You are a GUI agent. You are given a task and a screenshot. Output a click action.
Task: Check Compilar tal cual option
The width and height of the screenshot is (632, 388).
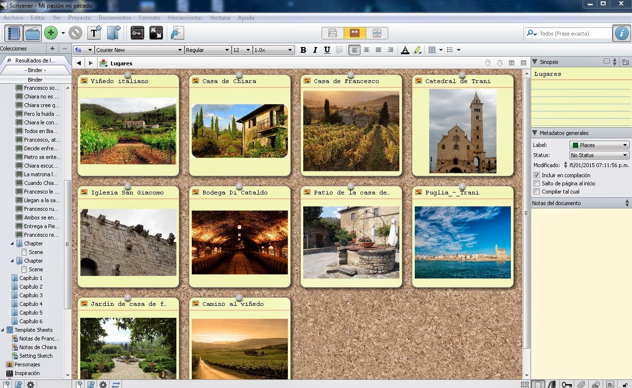point(537,192)
